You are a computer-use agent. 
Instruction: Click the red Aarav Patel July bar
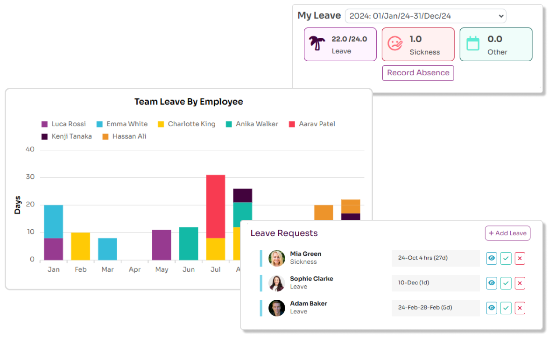coord(215,206)
